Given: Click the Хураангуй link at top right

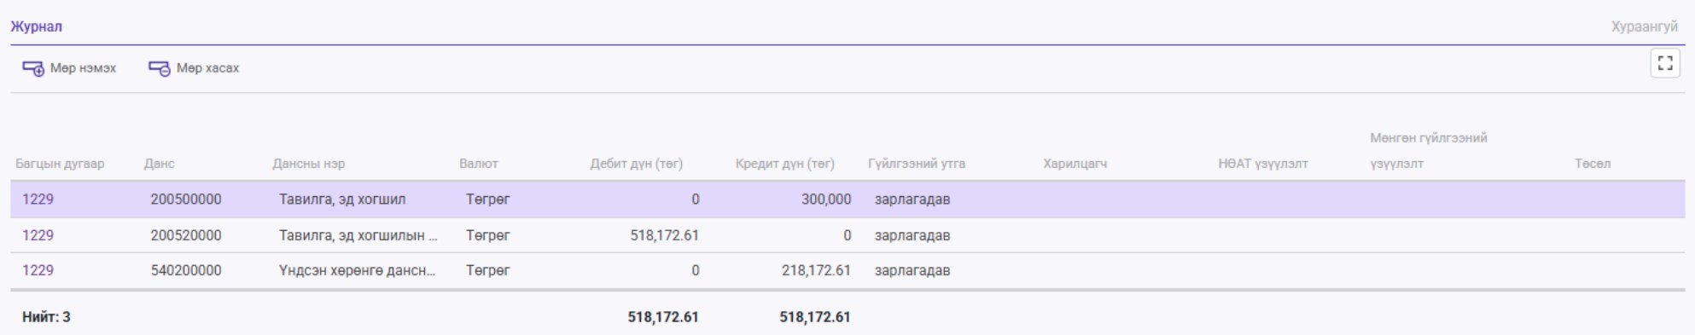Looking at the screenshot, I should pos(1644,26).
